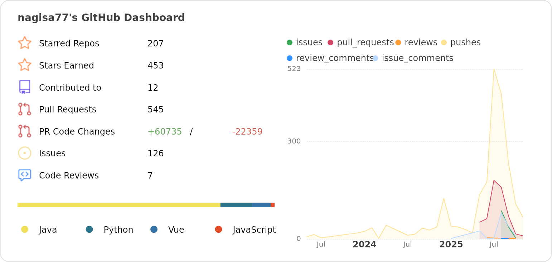Click the Starred Repos star icon
The width and height of the screenshot is (552, 262).
click(24, 43)
